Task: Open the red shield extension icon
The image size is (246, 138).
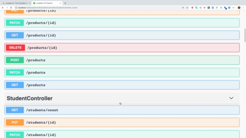Action: (x=192, y=8)
